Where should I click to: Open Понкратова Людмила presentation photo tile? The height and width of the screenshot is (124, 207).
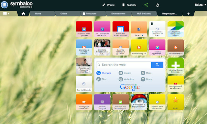[x=84, y=66]
